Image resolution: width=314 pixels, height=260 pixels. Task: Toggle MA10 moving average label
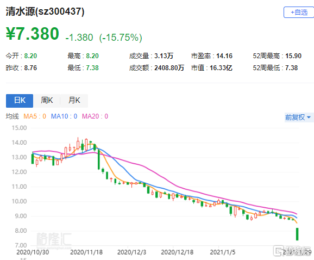(64, 116)
